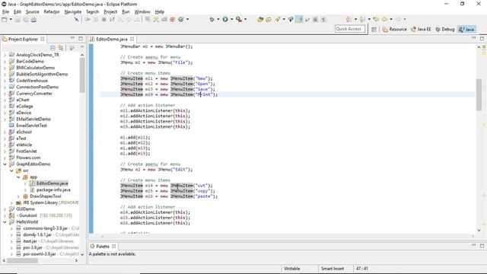Open the Refactor menu
487x274 pixels.
52,12
